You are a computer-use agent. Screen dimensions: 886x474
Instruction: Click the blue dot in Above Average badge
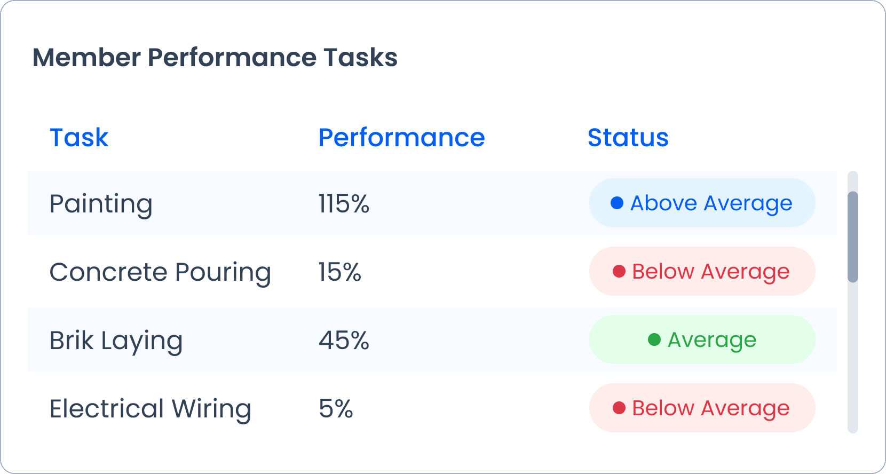coord(616,203)
